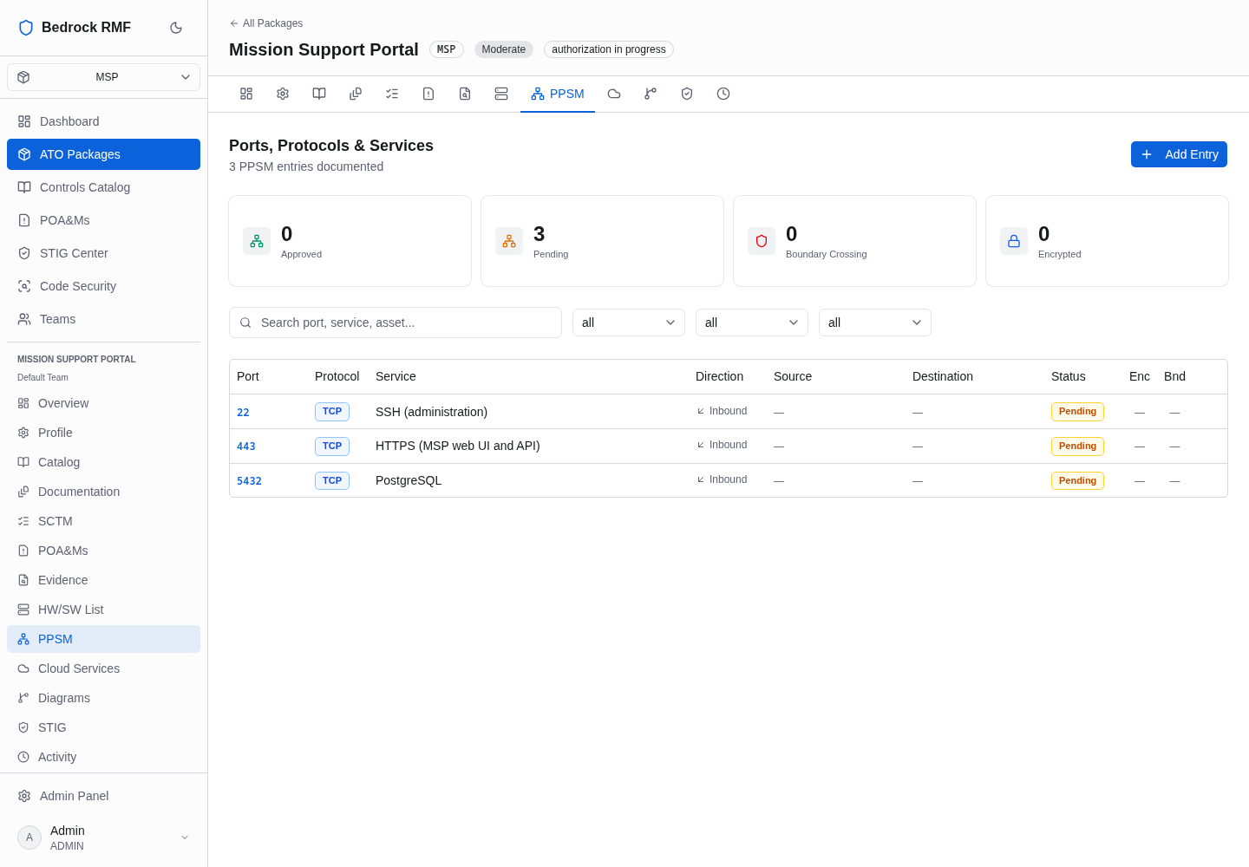The image size is (1249, 867).
Task: Click the HW/SW server tab icon
Action: tap(501, 94)
